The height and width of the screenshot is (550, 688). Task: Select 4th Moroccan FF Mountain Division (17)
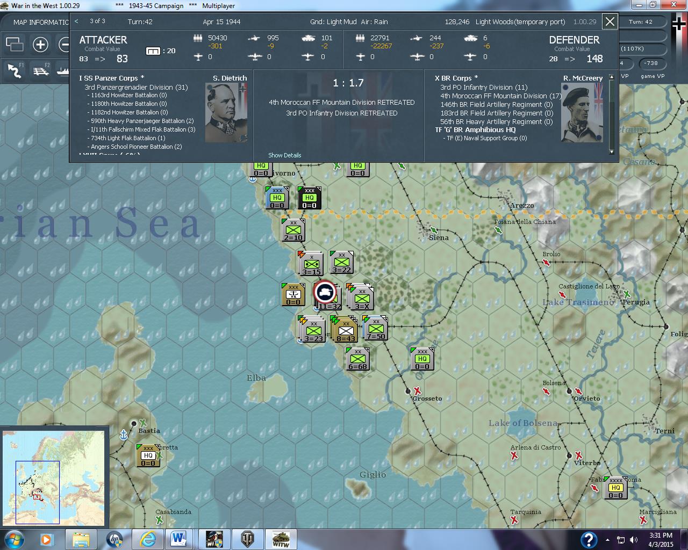501,96
